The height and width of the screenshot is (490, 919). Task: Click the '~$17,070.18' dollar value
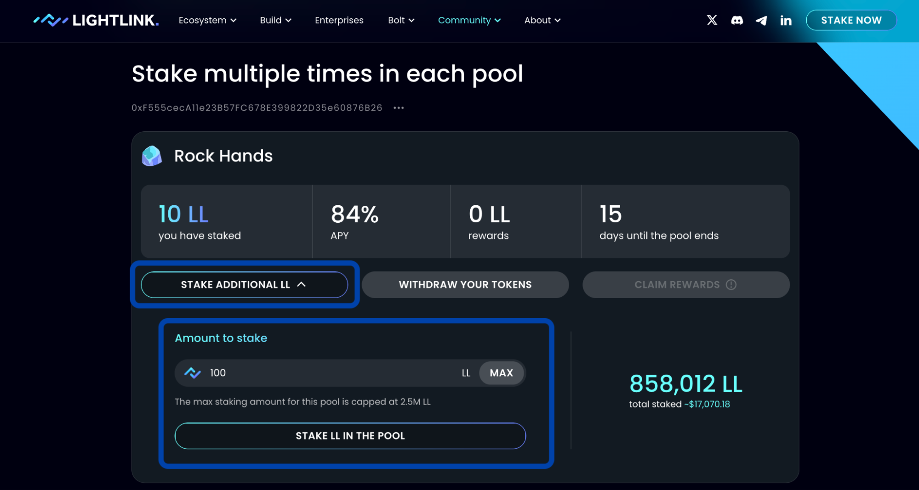coord(707,405)
